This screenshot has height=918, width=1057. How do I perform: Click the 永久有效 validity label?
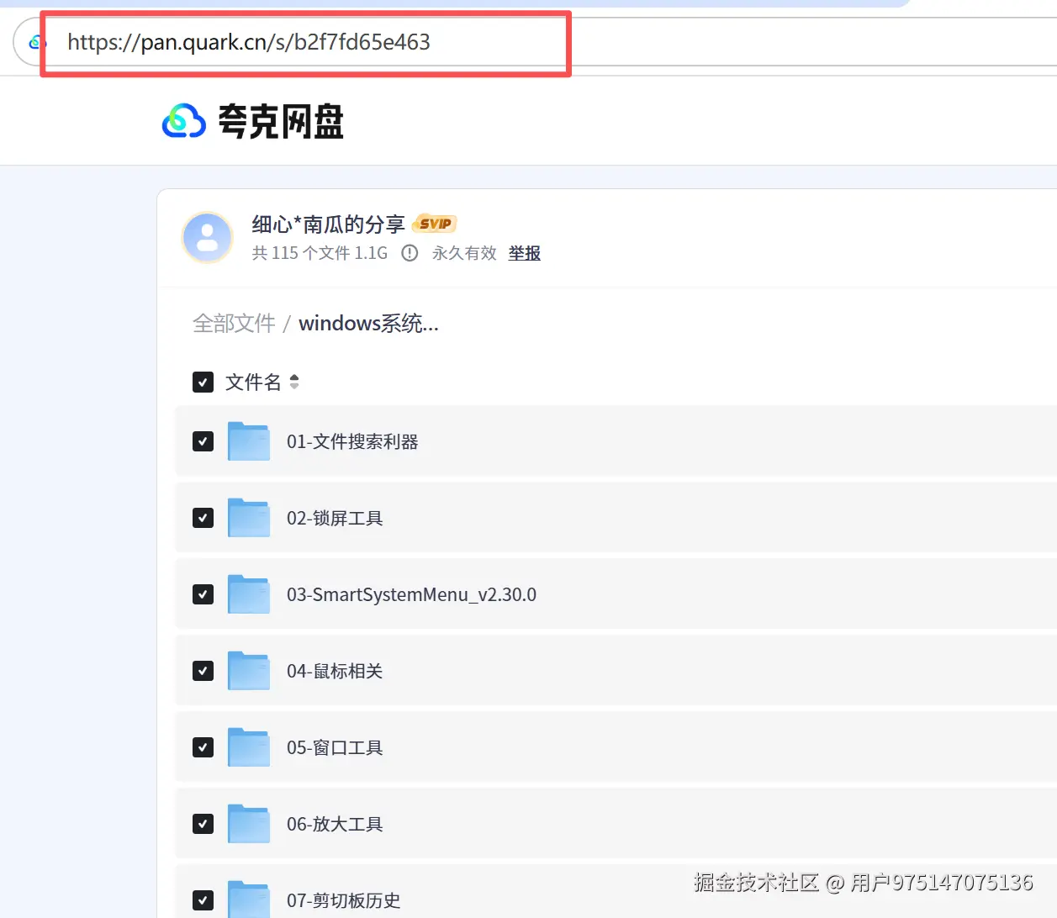(464, 253)
